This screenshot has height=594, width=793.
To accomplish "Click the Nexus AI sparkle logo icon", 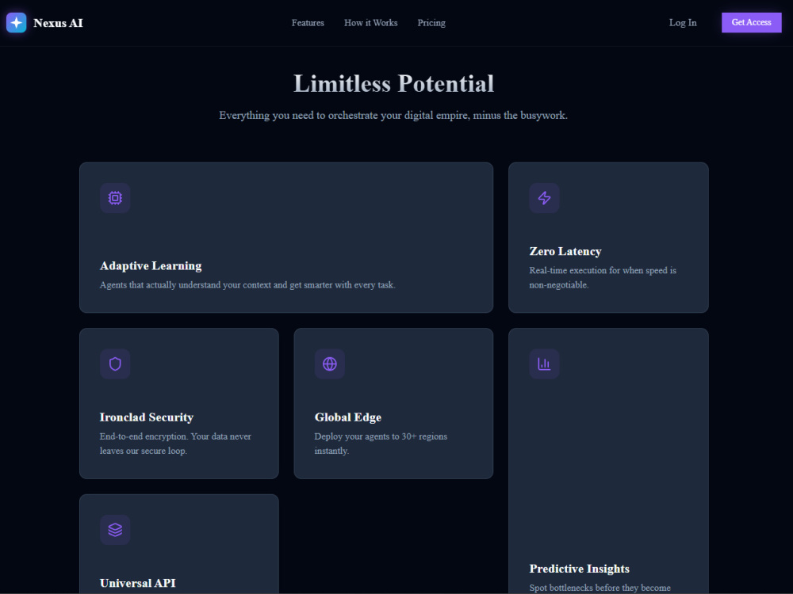I will point(16,23).
